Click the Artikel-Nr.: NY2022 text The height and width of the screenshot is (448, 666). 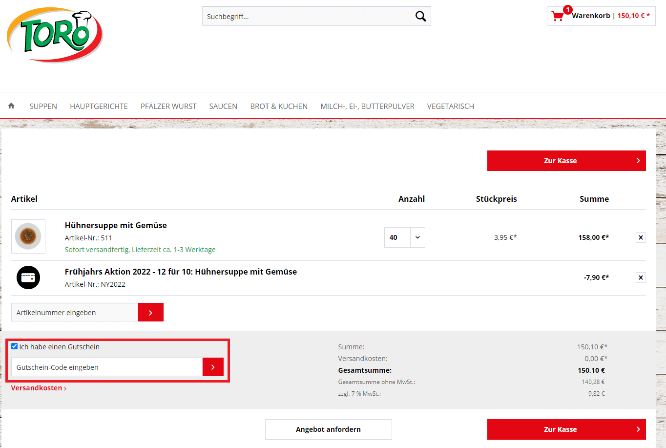95,284
